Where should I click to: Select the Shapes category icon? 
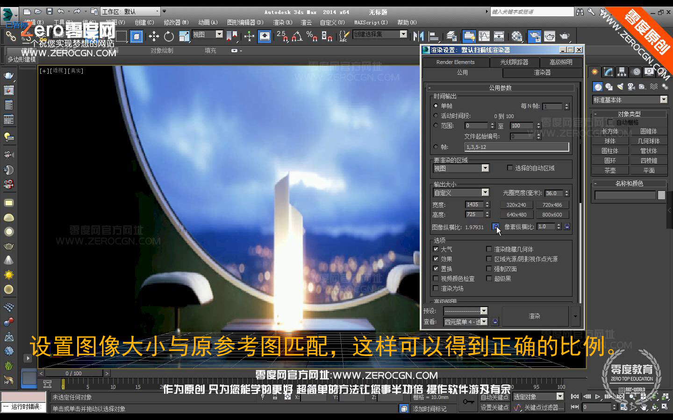point(609,87)
